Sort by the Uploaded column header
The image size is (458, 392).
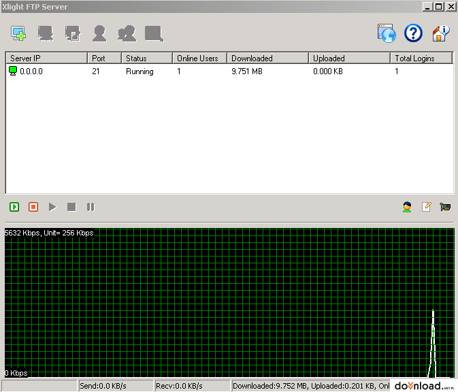coord(350,58)
